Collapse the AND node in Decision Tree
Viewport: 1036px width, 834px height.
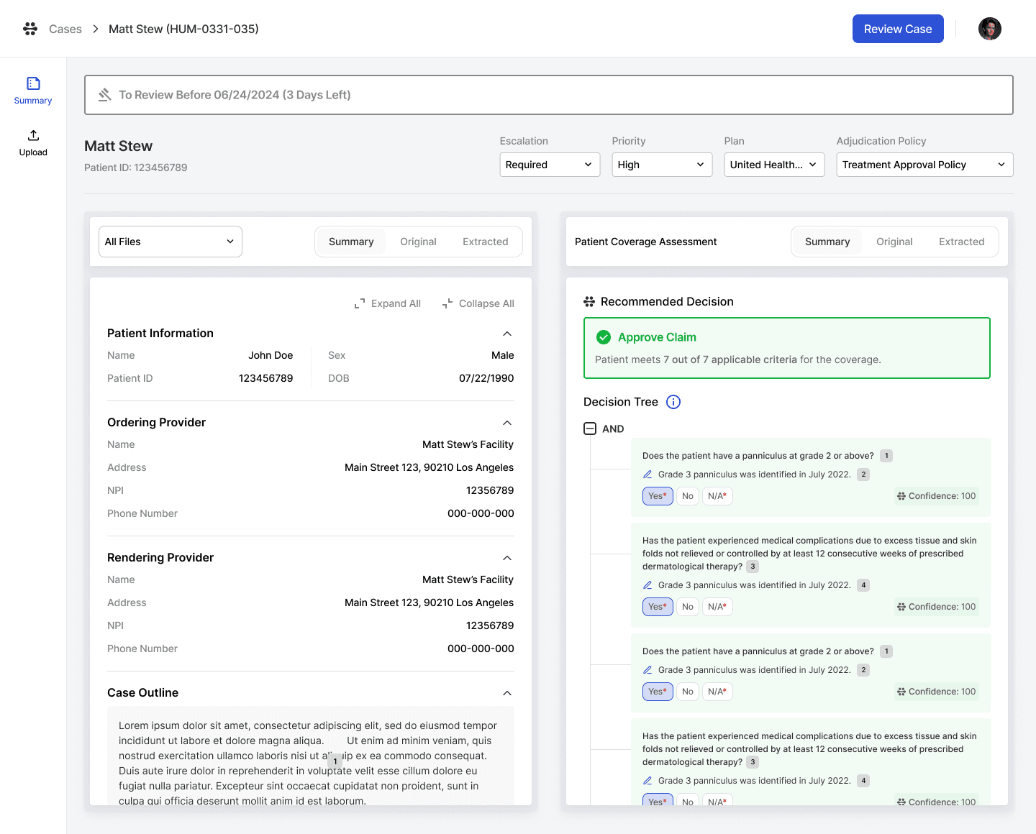[590, 429]
